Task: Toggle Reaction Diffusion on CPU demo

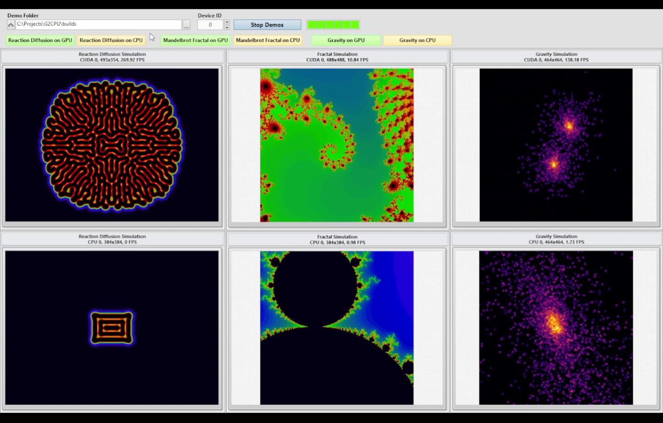Action: [111, 40]
